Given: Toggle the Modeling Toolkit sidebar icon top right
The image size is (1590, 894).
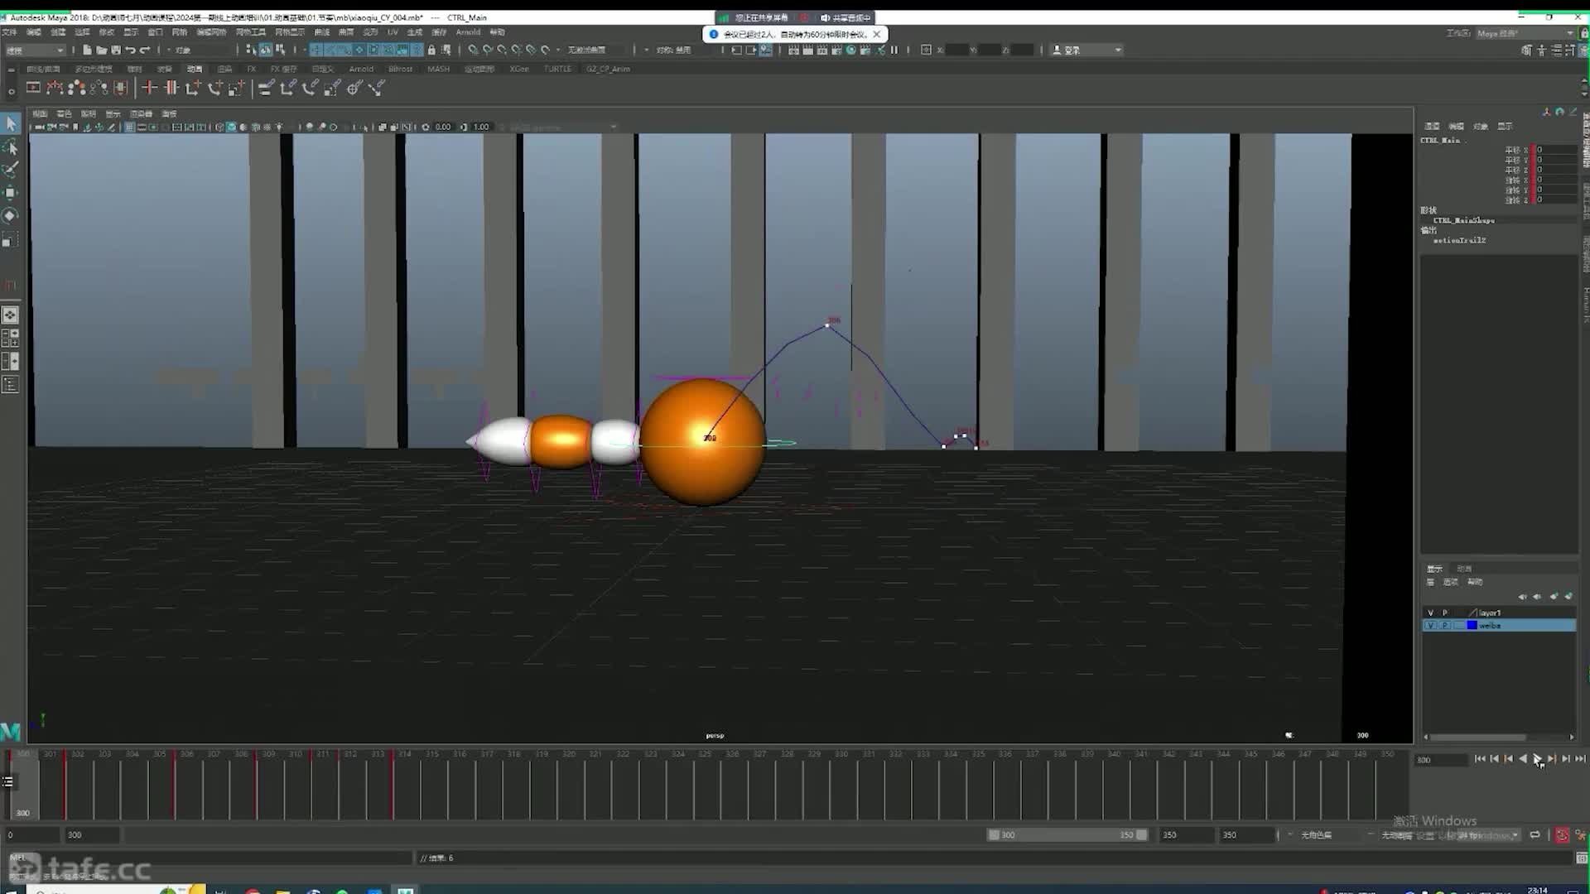Looking at the screenshot, I should tap(1526, 50).
